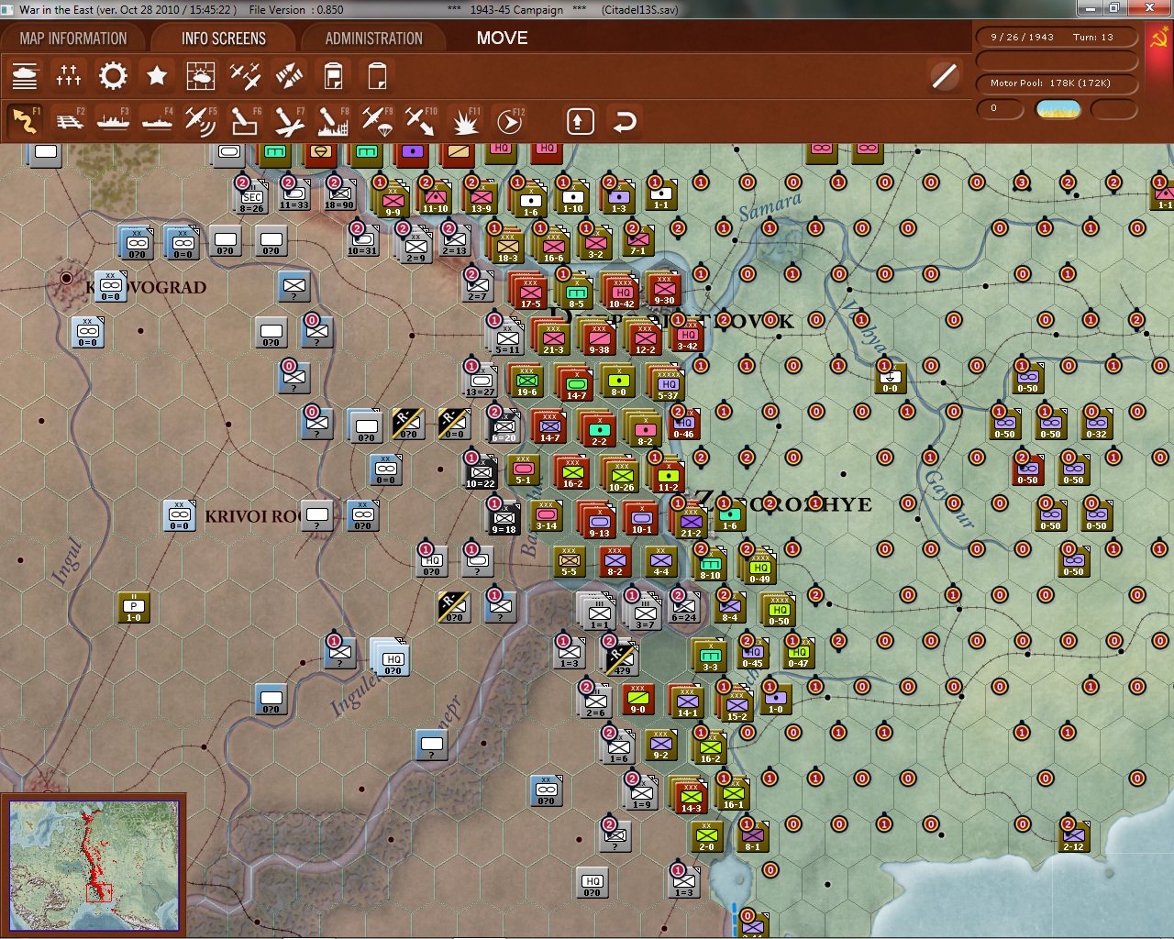Image resolution: width=1174 pixels, height=939 pixels.
Task: Select the SEC 8=26 unit counter
Action: click(251, 196)
